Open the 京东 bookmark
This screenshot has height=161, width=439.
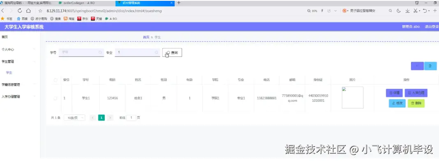point(83,19)
